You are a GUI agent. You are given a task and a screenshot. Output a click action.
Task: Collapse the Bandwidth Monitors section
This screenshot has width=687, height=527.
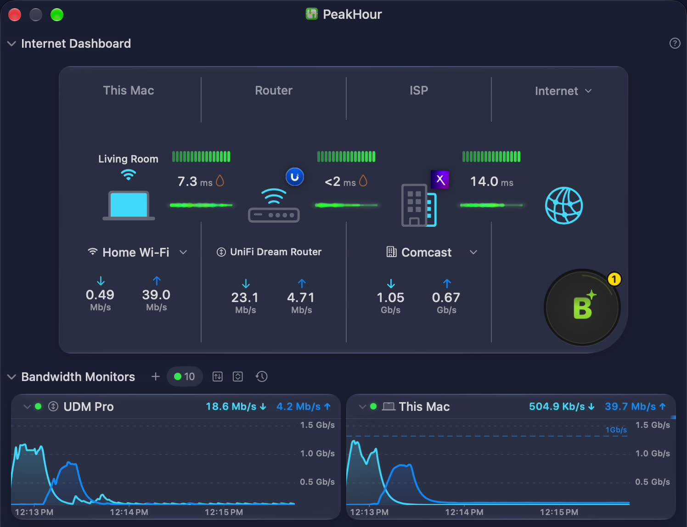[x=11, y=377]
